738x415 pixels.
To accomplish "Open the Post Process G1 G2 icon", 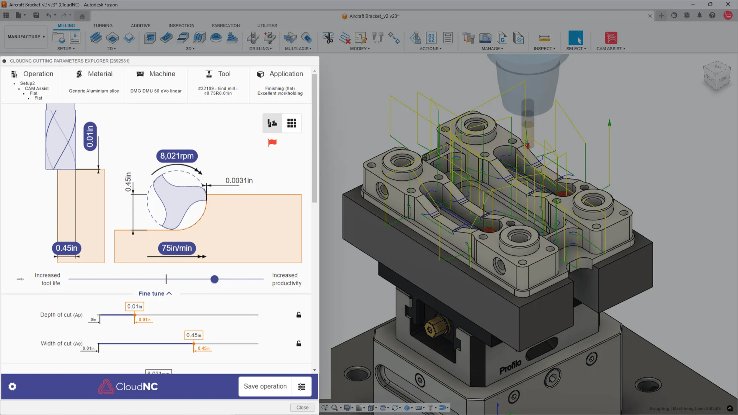I will pyautogui.click(x=431, y=38).
